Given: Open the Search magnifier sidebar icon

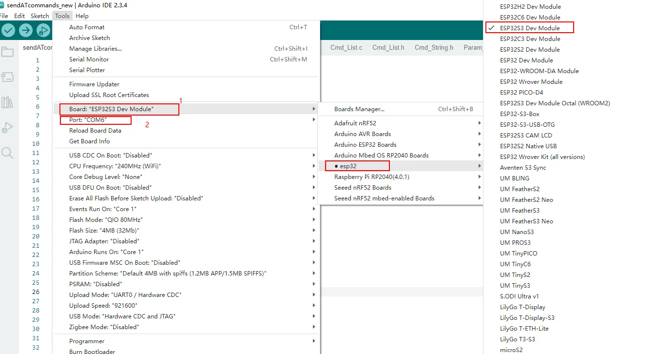Looking at the screenshot, I should tap(7, 153).
